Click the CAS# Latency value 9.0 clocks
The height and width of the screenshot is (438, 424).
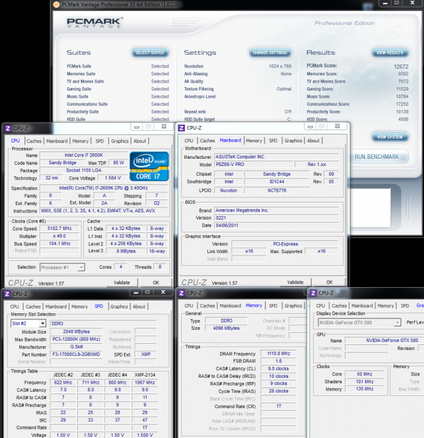(x=279, y=369)
